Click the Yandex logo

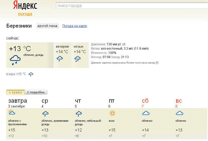[25, 6]
